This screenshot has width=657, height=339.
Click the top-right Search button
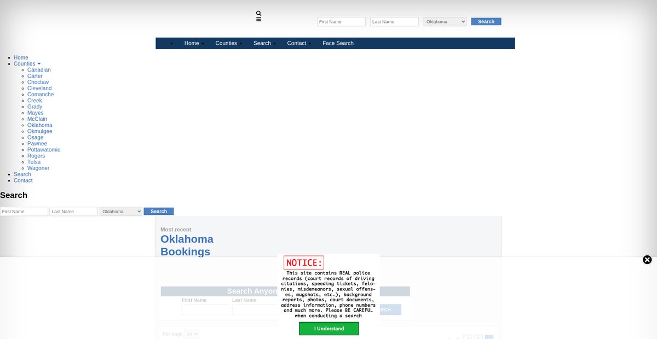pyautogui.click(x=486, y=22)
